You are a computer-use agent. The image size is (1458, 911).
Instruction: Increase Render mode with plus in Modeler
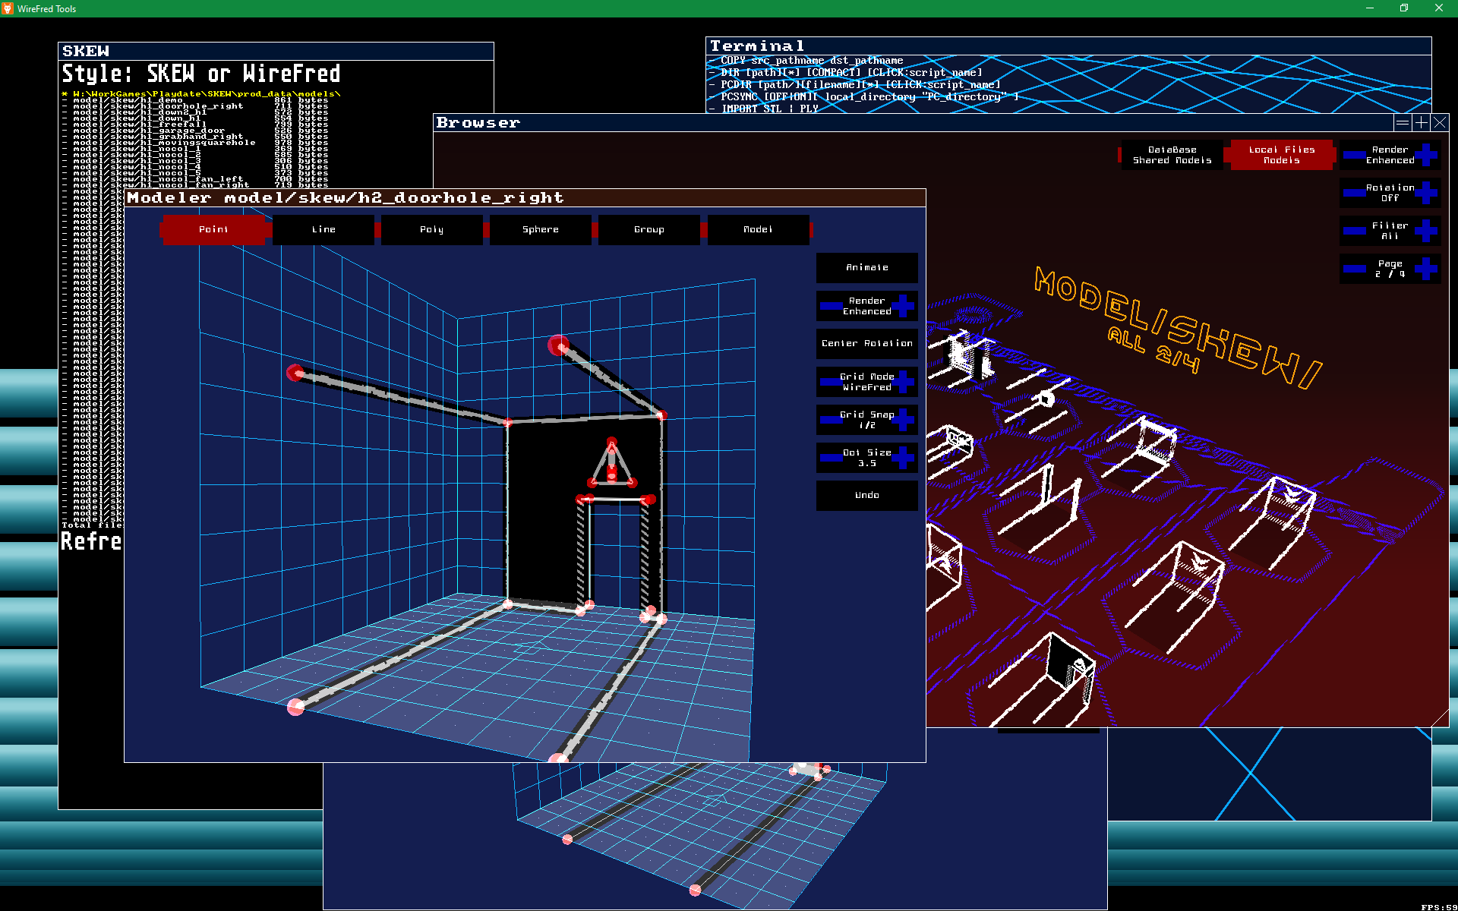903,306
